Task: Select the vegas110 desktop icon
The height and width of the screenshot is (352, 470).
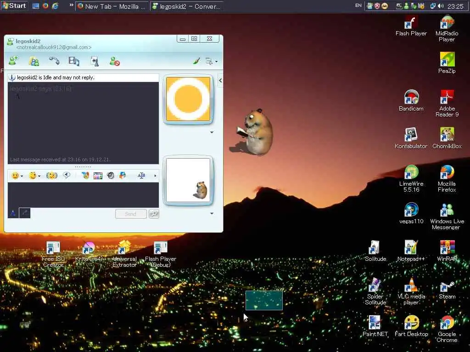Action: [x=411, y=213]
